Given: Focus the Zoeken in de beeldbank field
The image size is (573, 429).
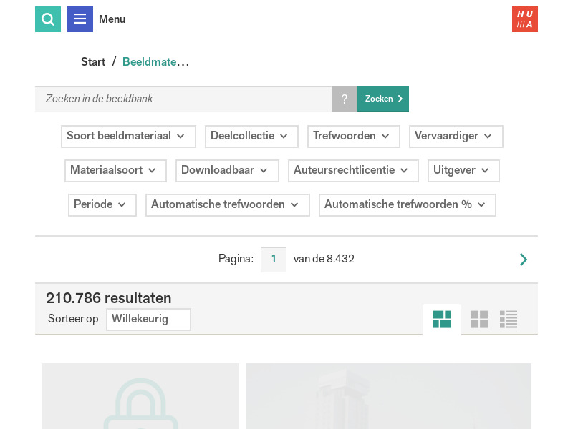Looking at the screenshot, I should [x=183, y=99].
